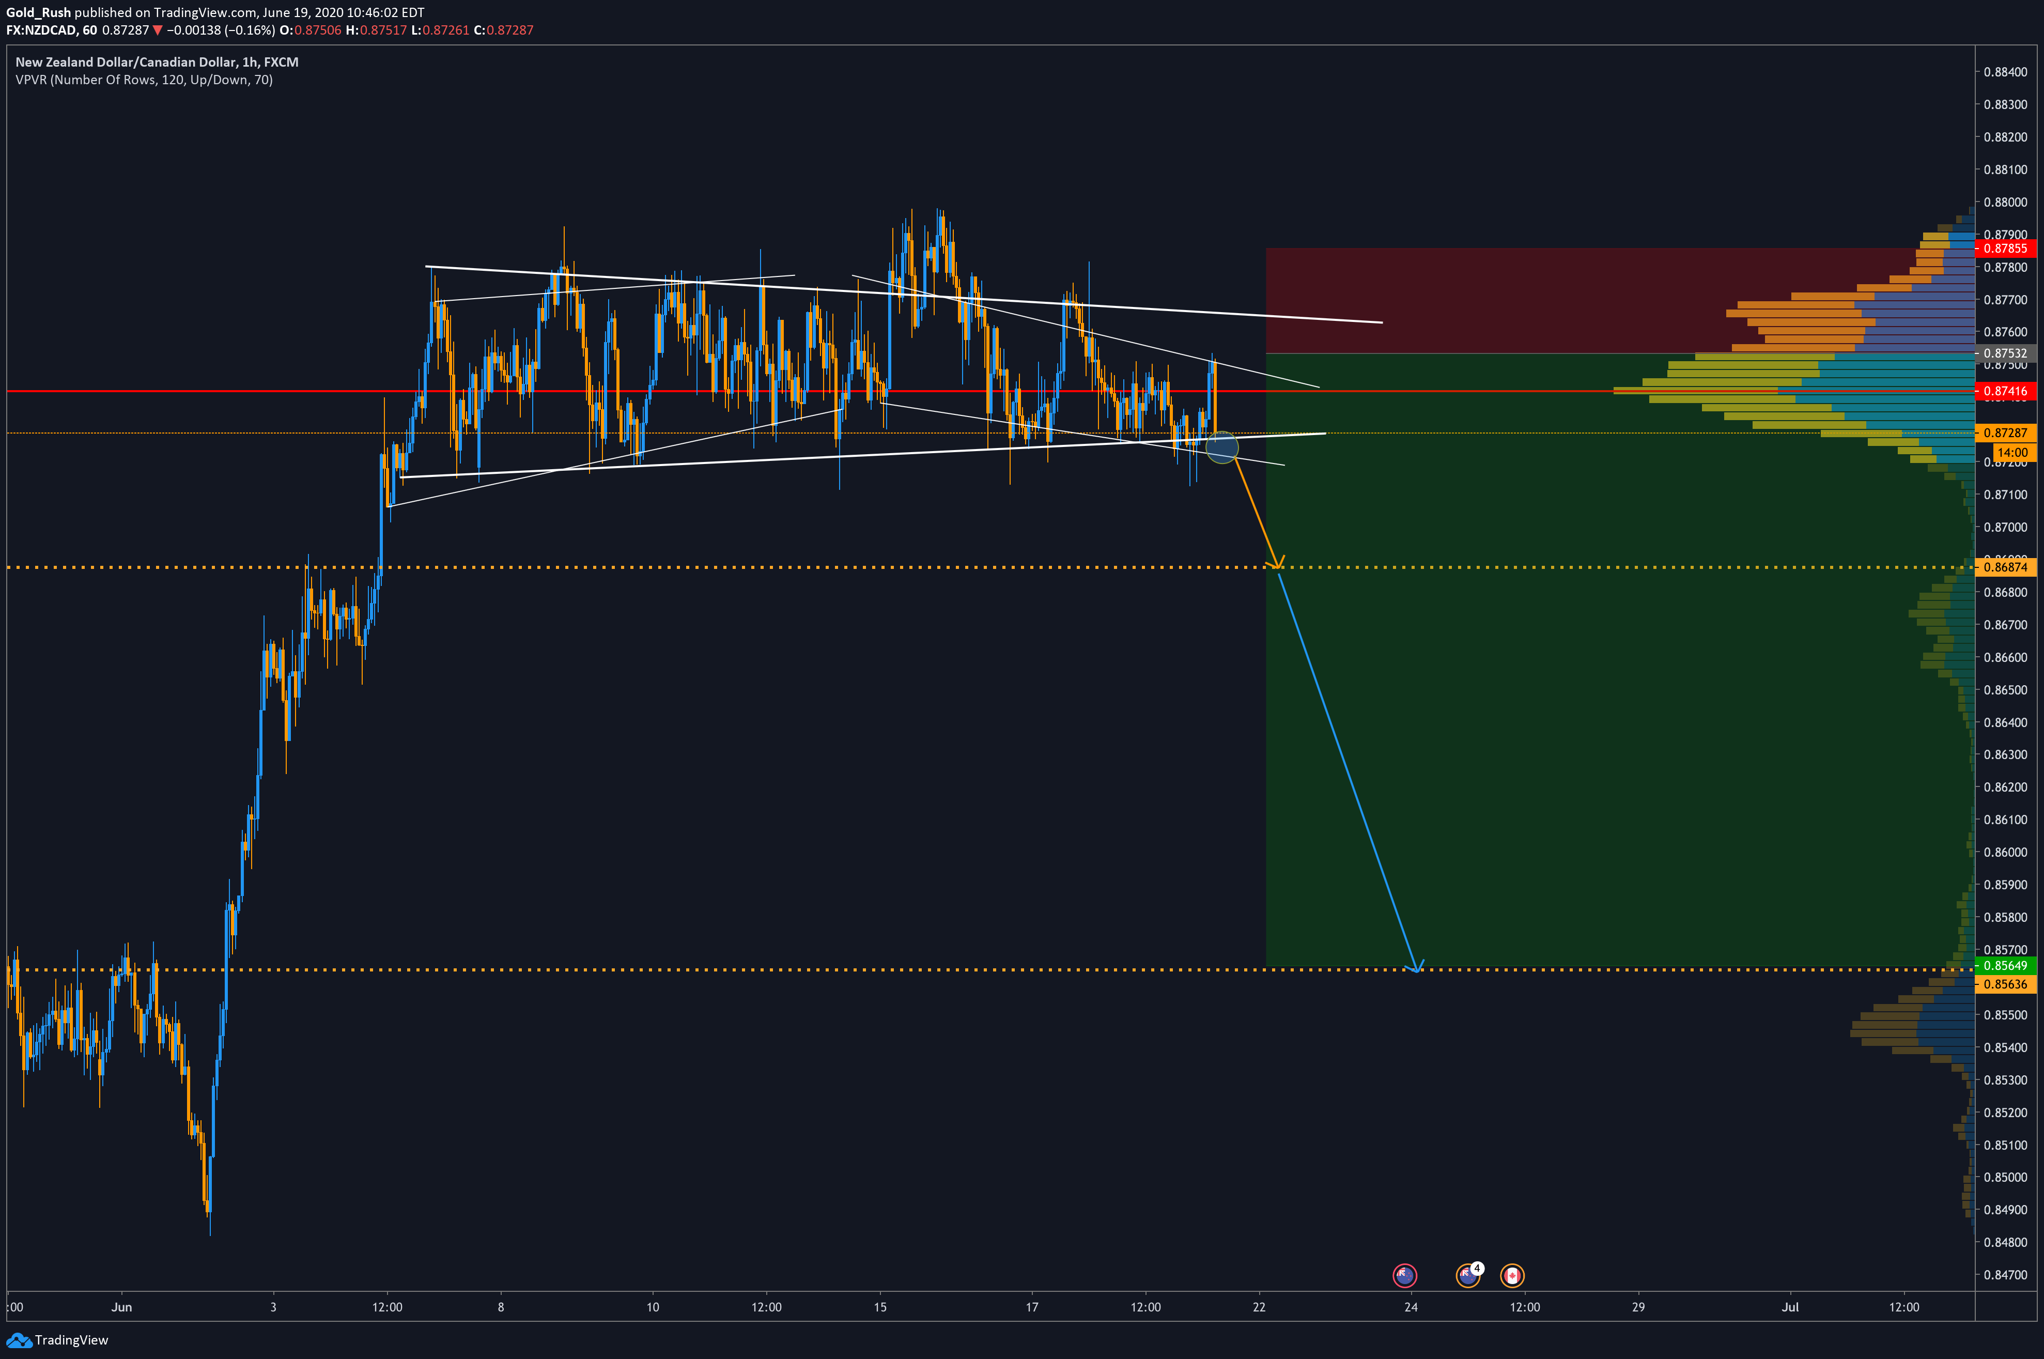Select the blue circle marker on the breakout point
The width and height of the screenshot is (2044, 1359).
1222,447
